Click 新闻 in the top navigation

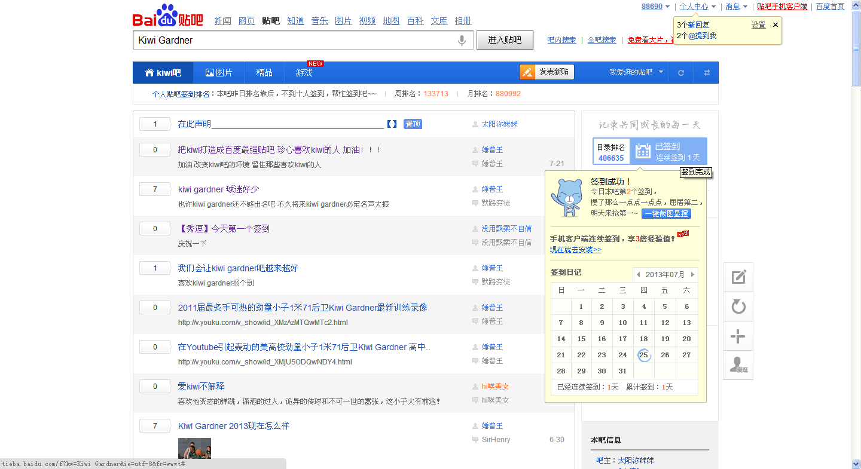[x=223, y=21]
